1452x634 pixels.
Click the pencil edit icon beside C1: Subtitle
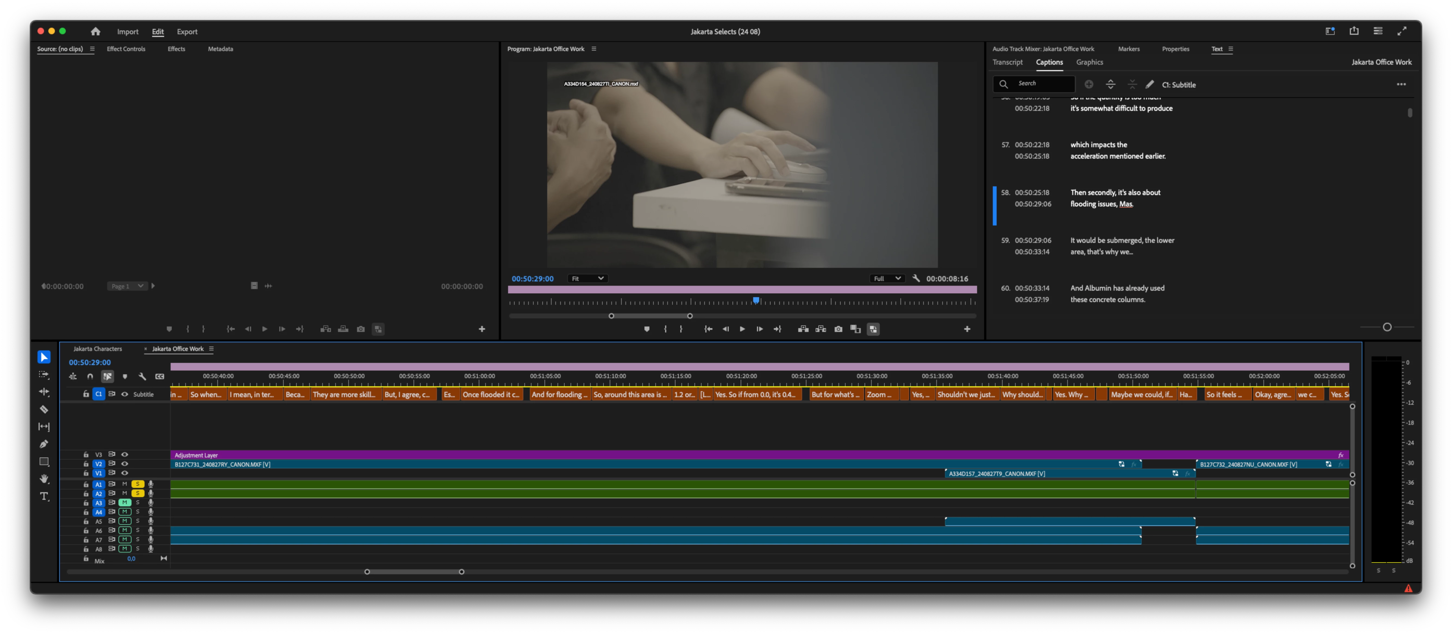1149,84
